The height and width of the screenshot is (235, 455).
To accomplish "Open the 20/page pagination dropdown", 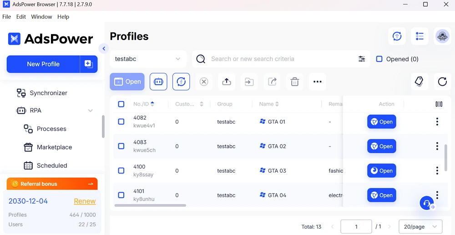I will [x=420, y=227].
